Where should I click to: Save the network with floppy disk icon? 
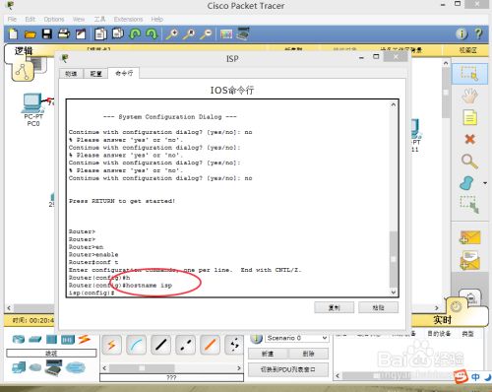(47, 33)
